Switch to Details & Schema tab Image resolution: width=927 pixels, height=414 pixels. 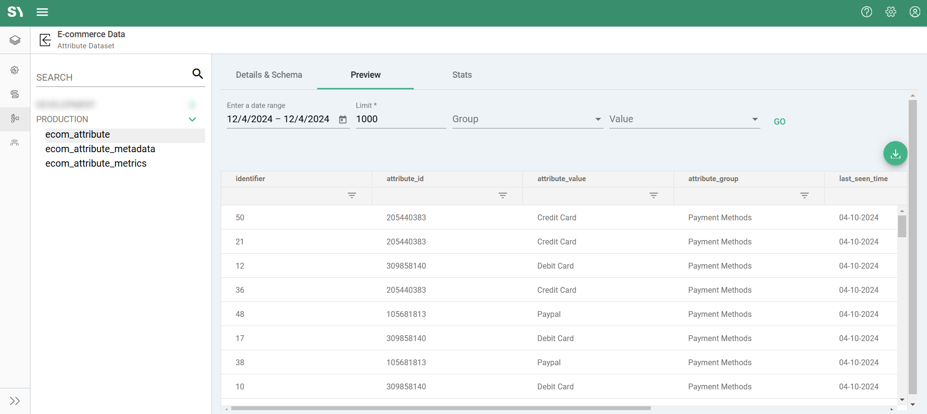269,75
